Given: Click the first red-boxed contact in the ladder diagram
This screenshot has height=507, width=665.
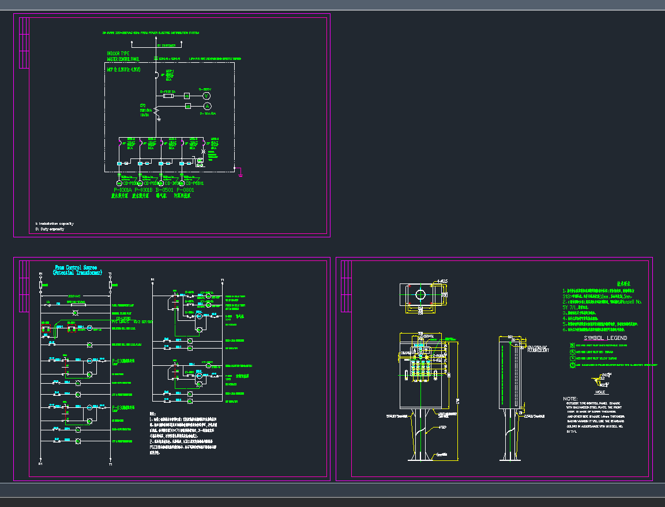Looking at the screenshot, I should point(46,328).
